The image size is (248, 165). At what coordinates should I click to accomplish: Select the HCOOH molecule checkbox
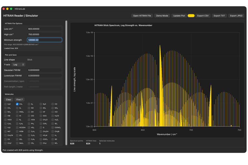point(17,128)
